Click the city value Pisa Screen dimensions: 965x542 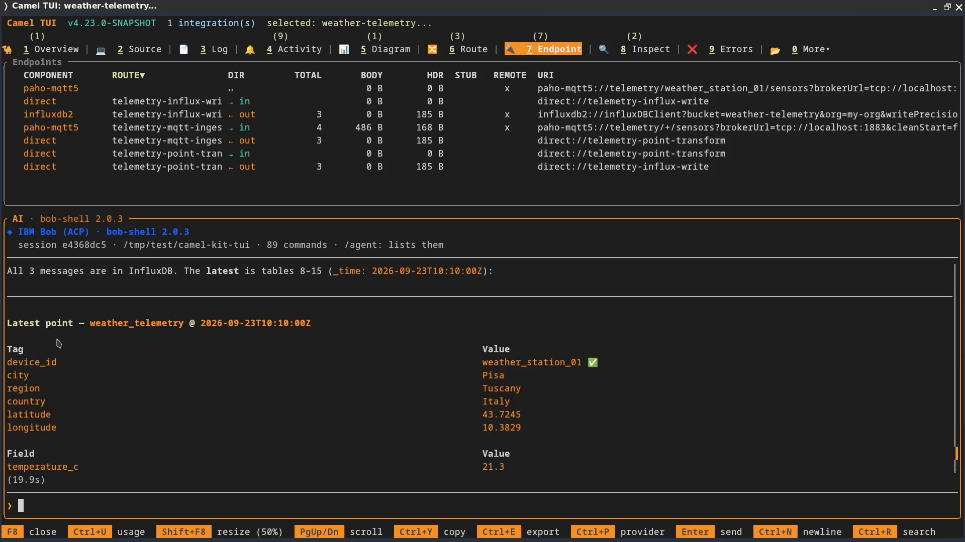[x=493, y=375]
